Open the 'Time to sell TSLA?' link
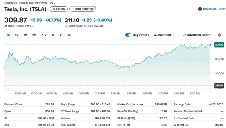226x128 pixels. click(x=214, y=9)
